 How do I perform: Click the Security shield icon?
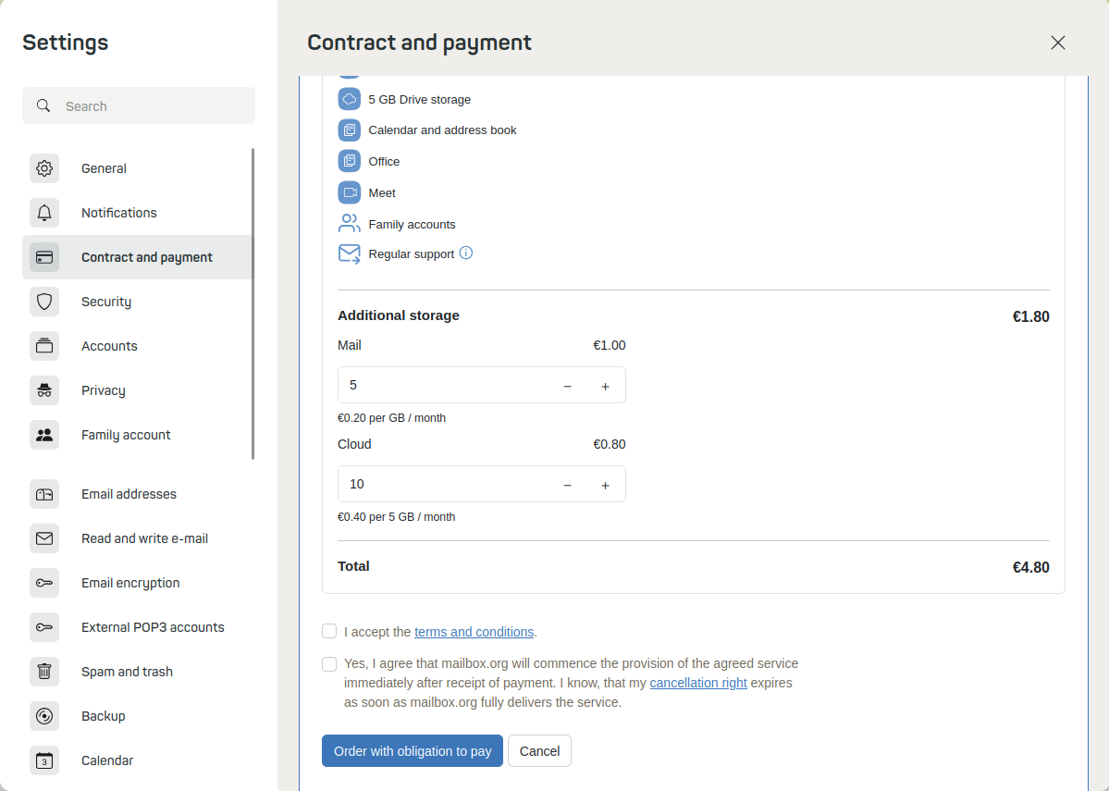point(44,302)
